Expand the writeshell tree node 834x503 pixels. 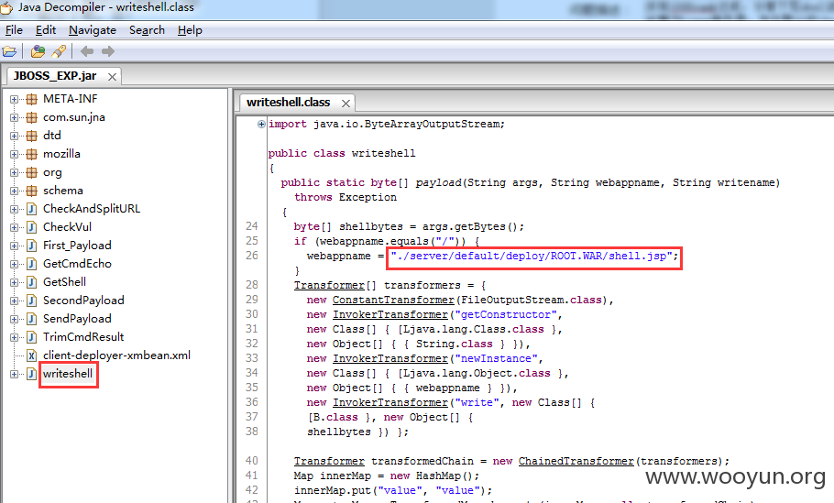tap(15, 374)
